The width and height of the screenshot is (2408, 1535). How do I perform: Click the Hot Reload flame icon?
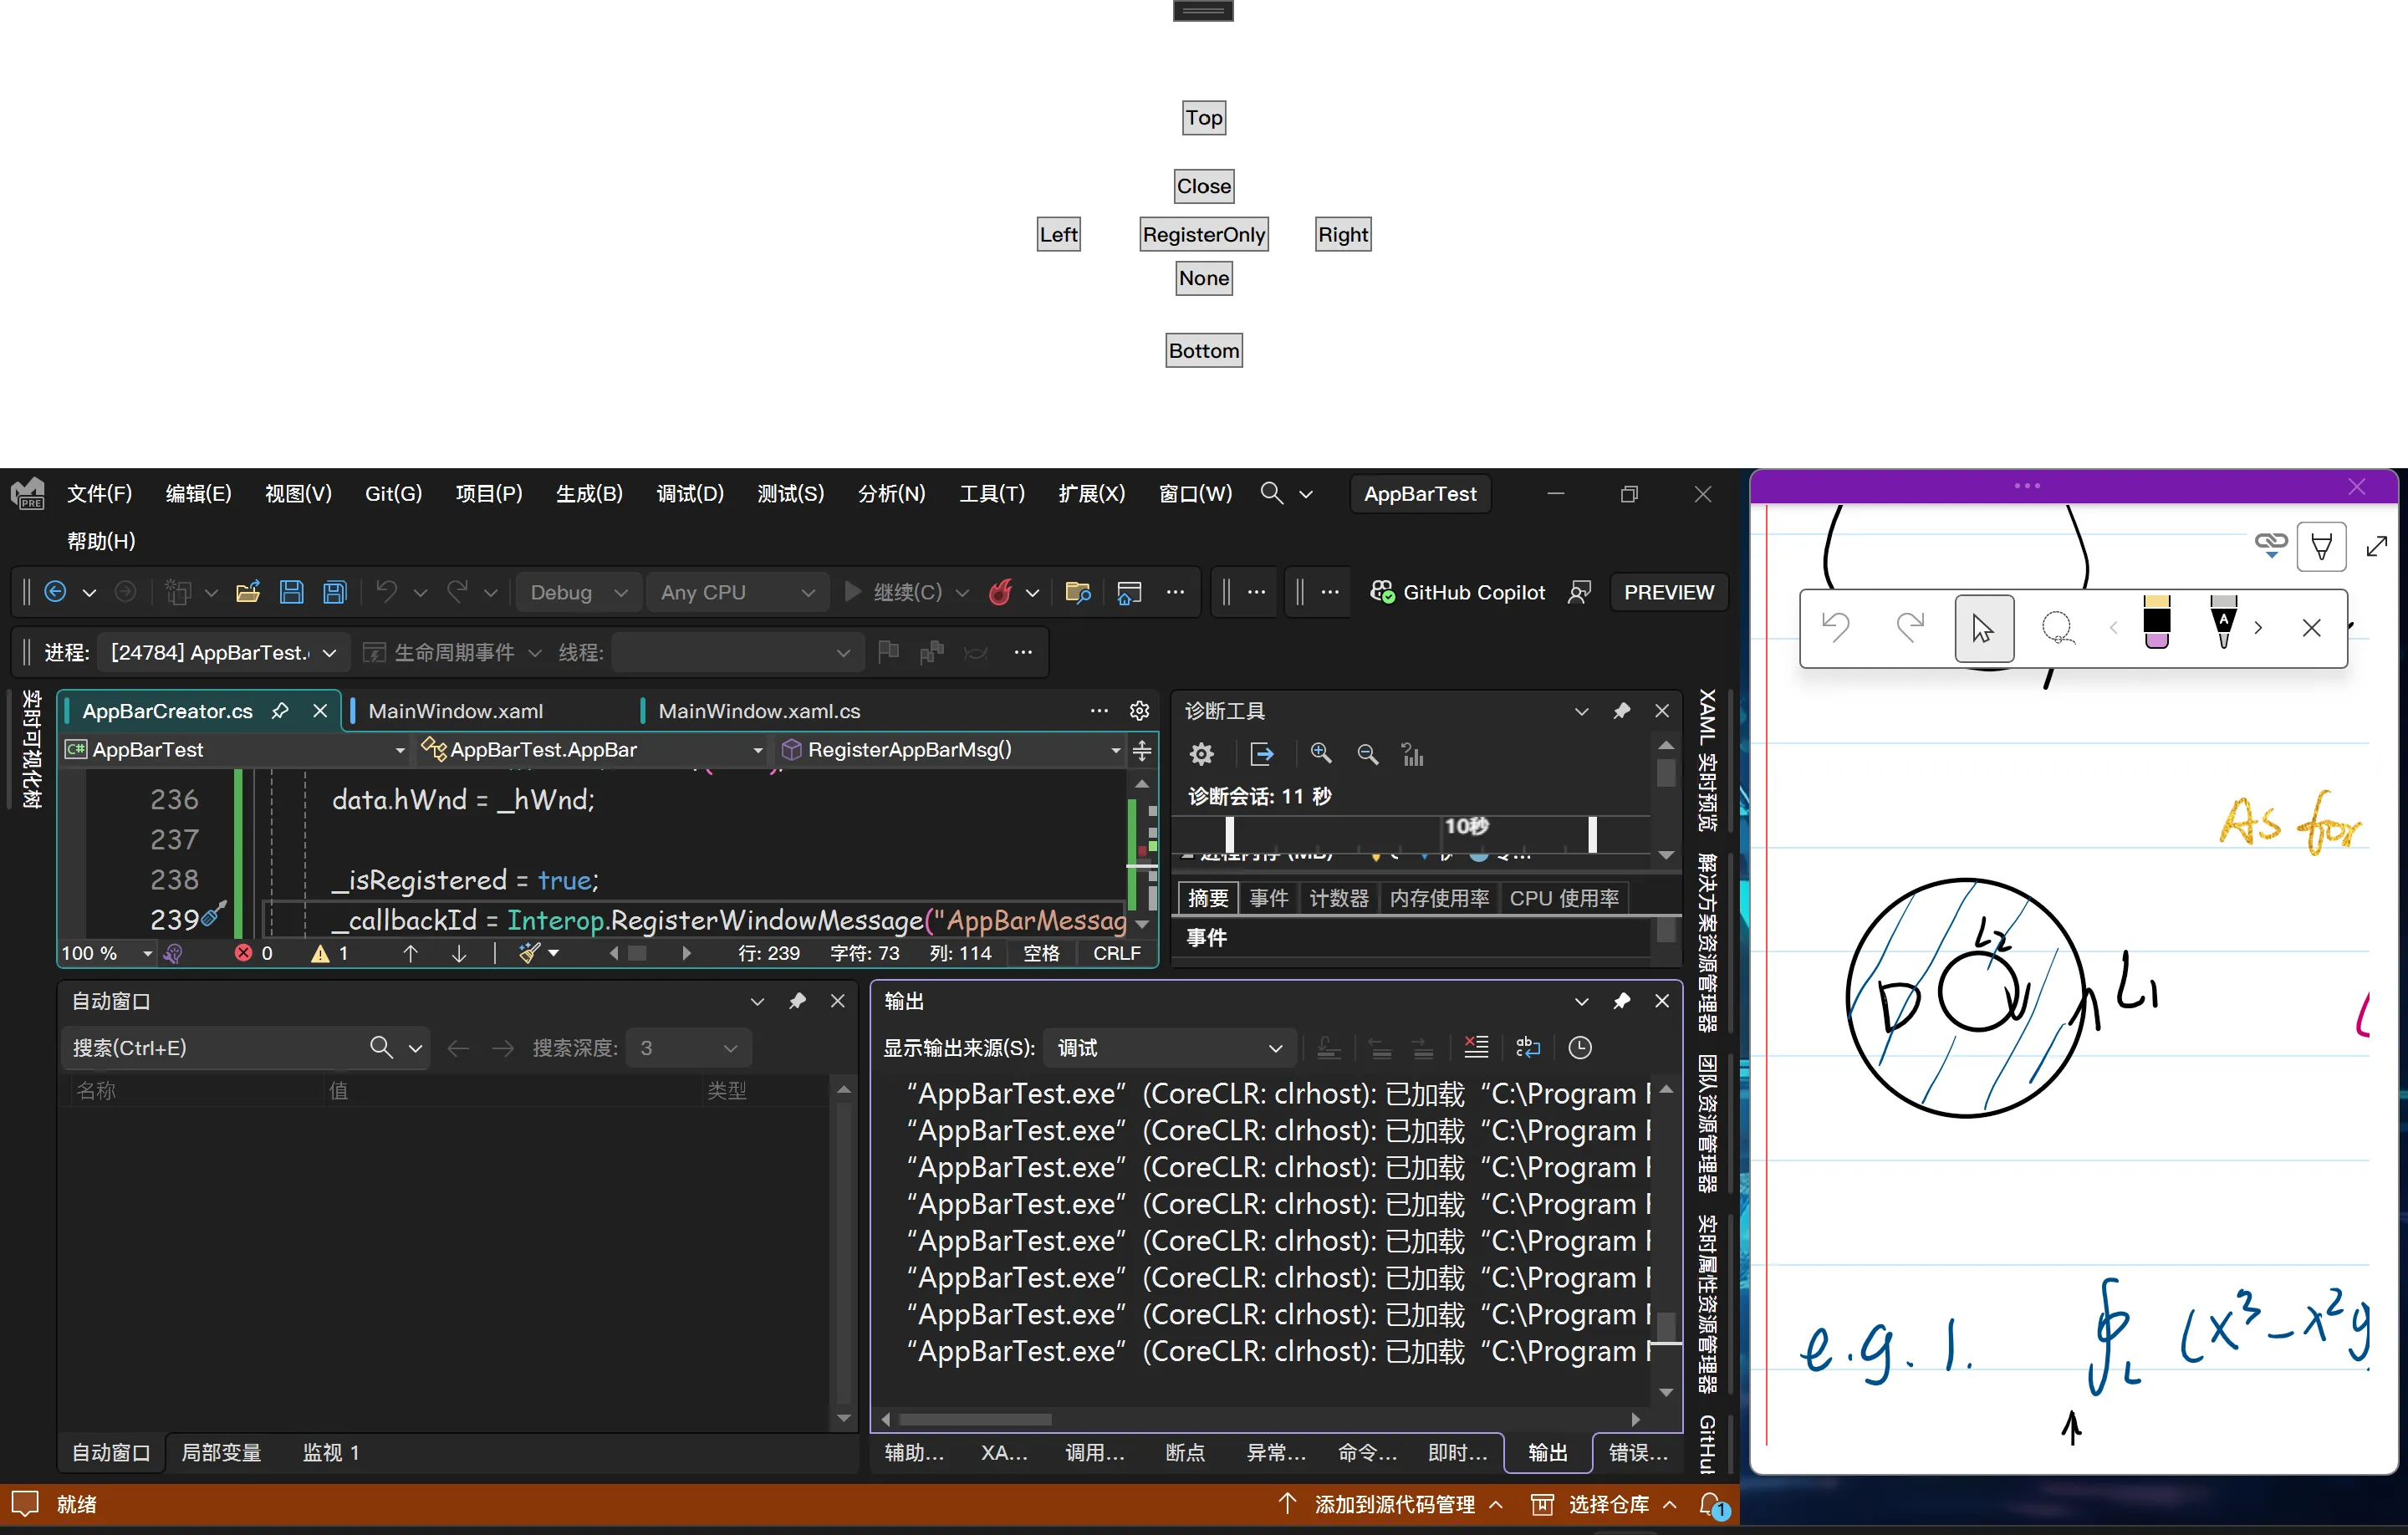[1000, 592]
